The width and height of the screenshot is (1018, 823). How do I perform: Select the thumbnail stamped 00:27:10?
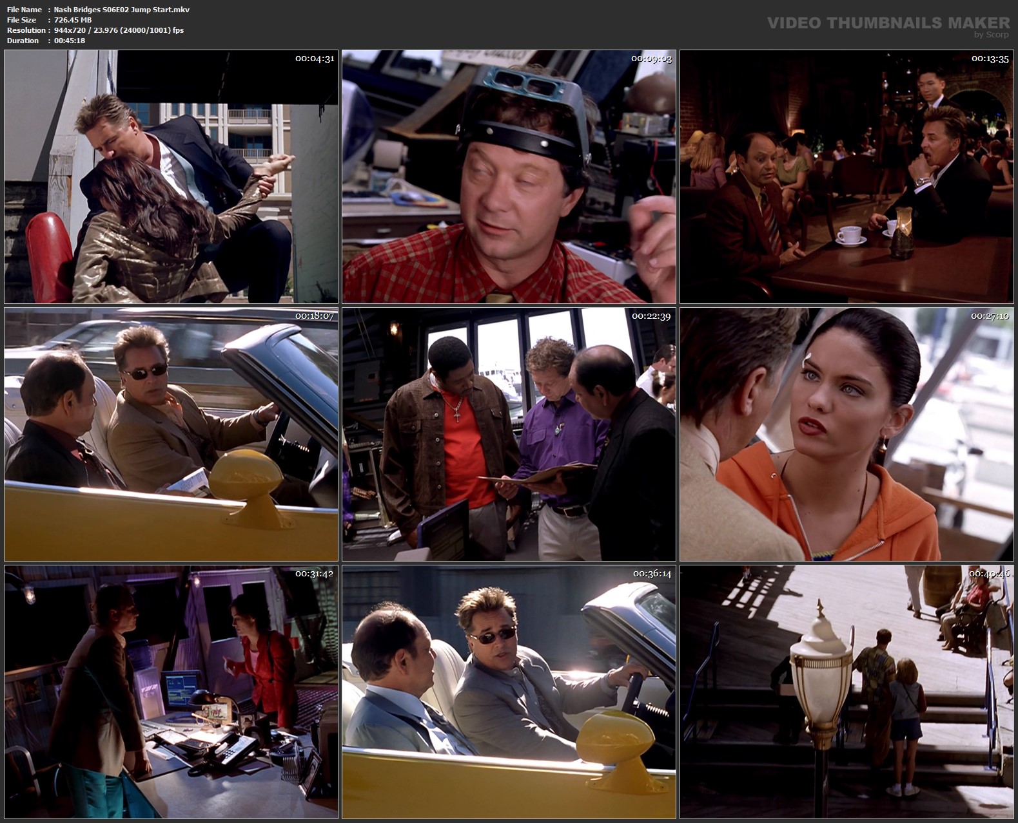pyautogui.click(x=847, y=434)
